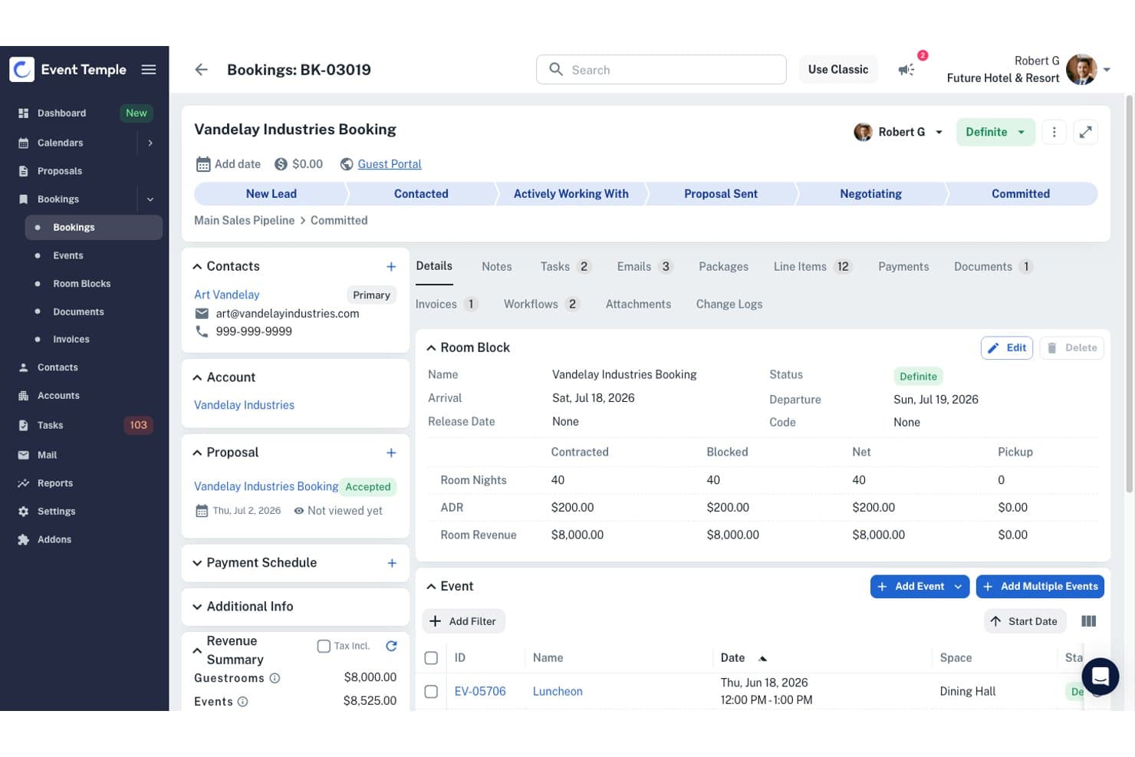The image size is (1135, 757).
Task: Collapse the Room Block section
Action: [x=431, y=348]
